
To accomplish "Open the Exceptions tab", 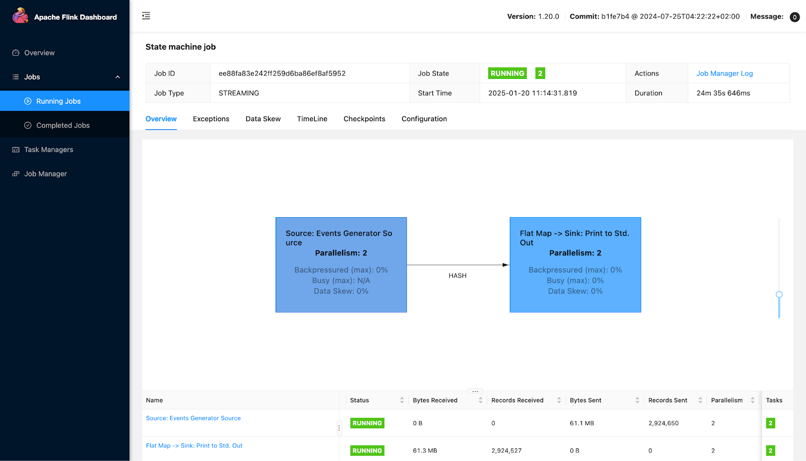I will coord(211,119).
